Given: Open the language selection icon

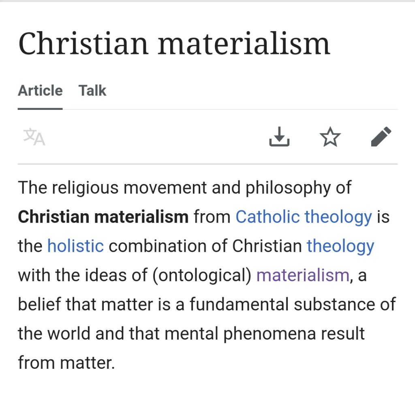Looking at the screenshot, I should click(34, 137).
